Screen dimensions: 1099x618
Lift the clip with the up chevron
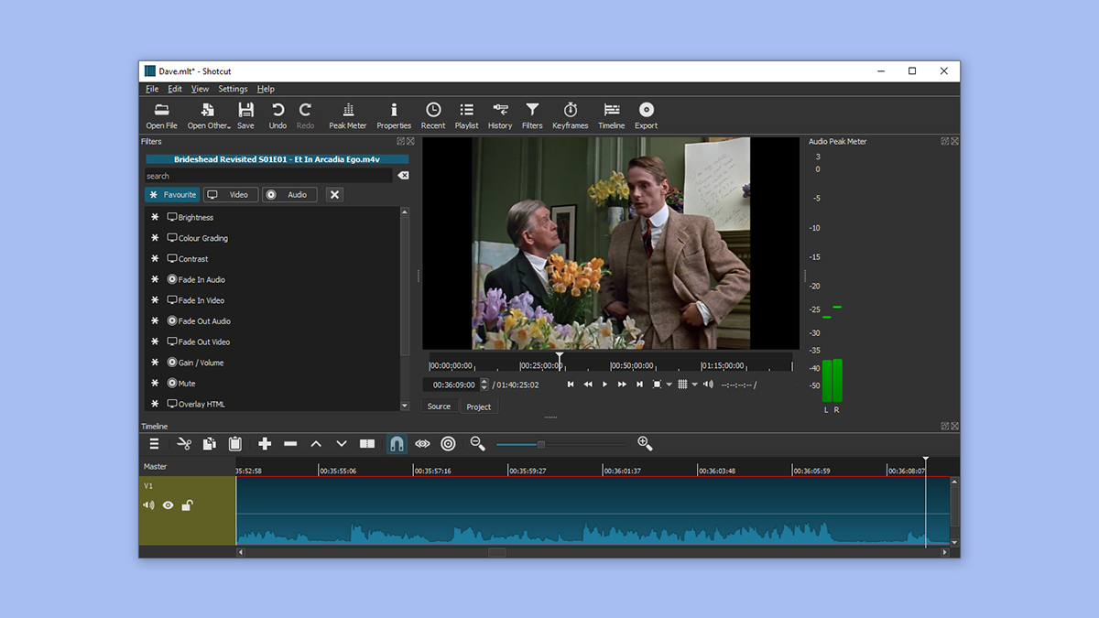click(x=316, y=444)
